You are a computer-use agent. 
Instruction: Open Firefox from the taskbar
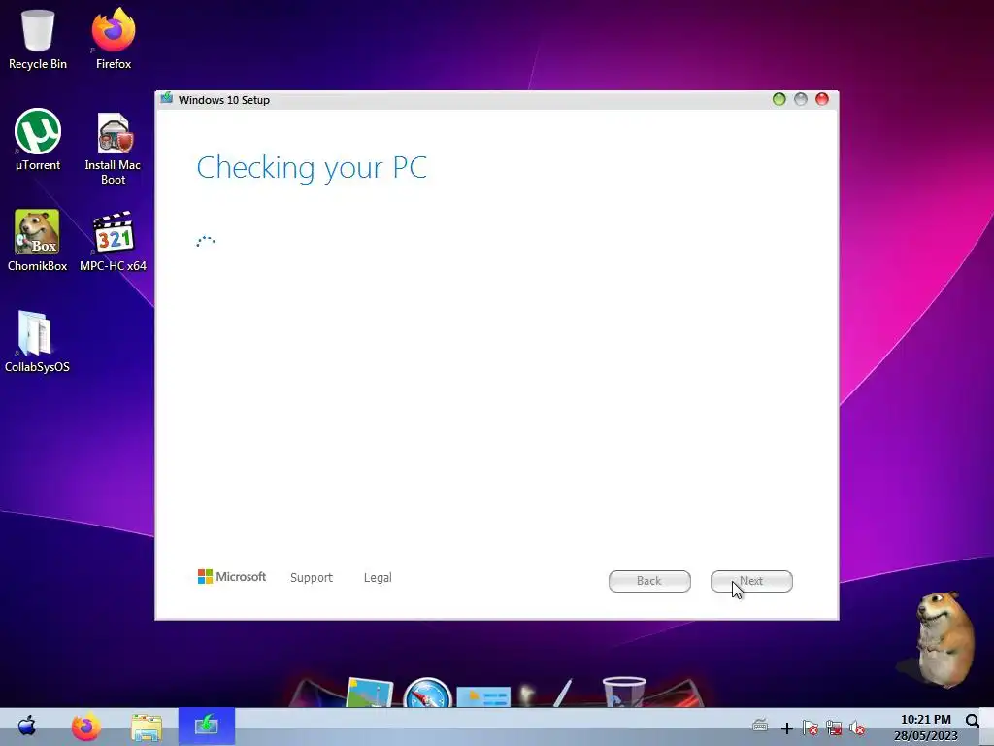click(86, 727)
